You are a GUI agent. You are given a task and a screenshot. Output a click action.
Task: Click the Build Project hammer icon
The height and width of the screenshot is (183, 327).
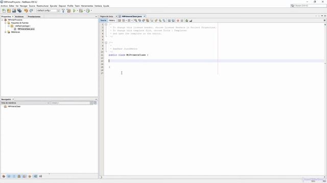click(x=63, y=11)
